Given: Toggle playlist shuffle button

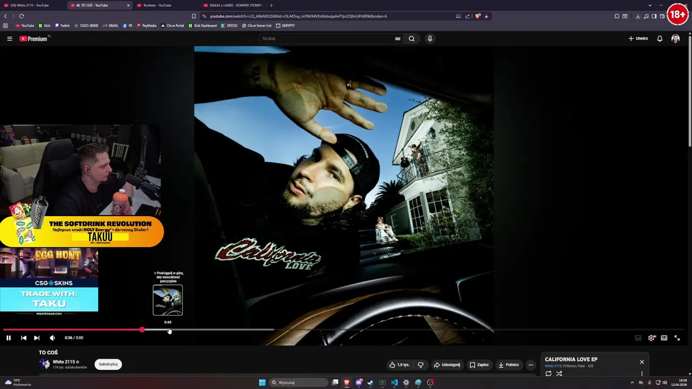Looking at the screenshot, I should point(559,373).
